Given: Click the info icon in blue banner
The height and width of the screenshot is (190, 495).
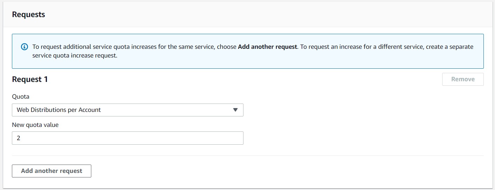Looking at the screenshot, I should (24, 47).
